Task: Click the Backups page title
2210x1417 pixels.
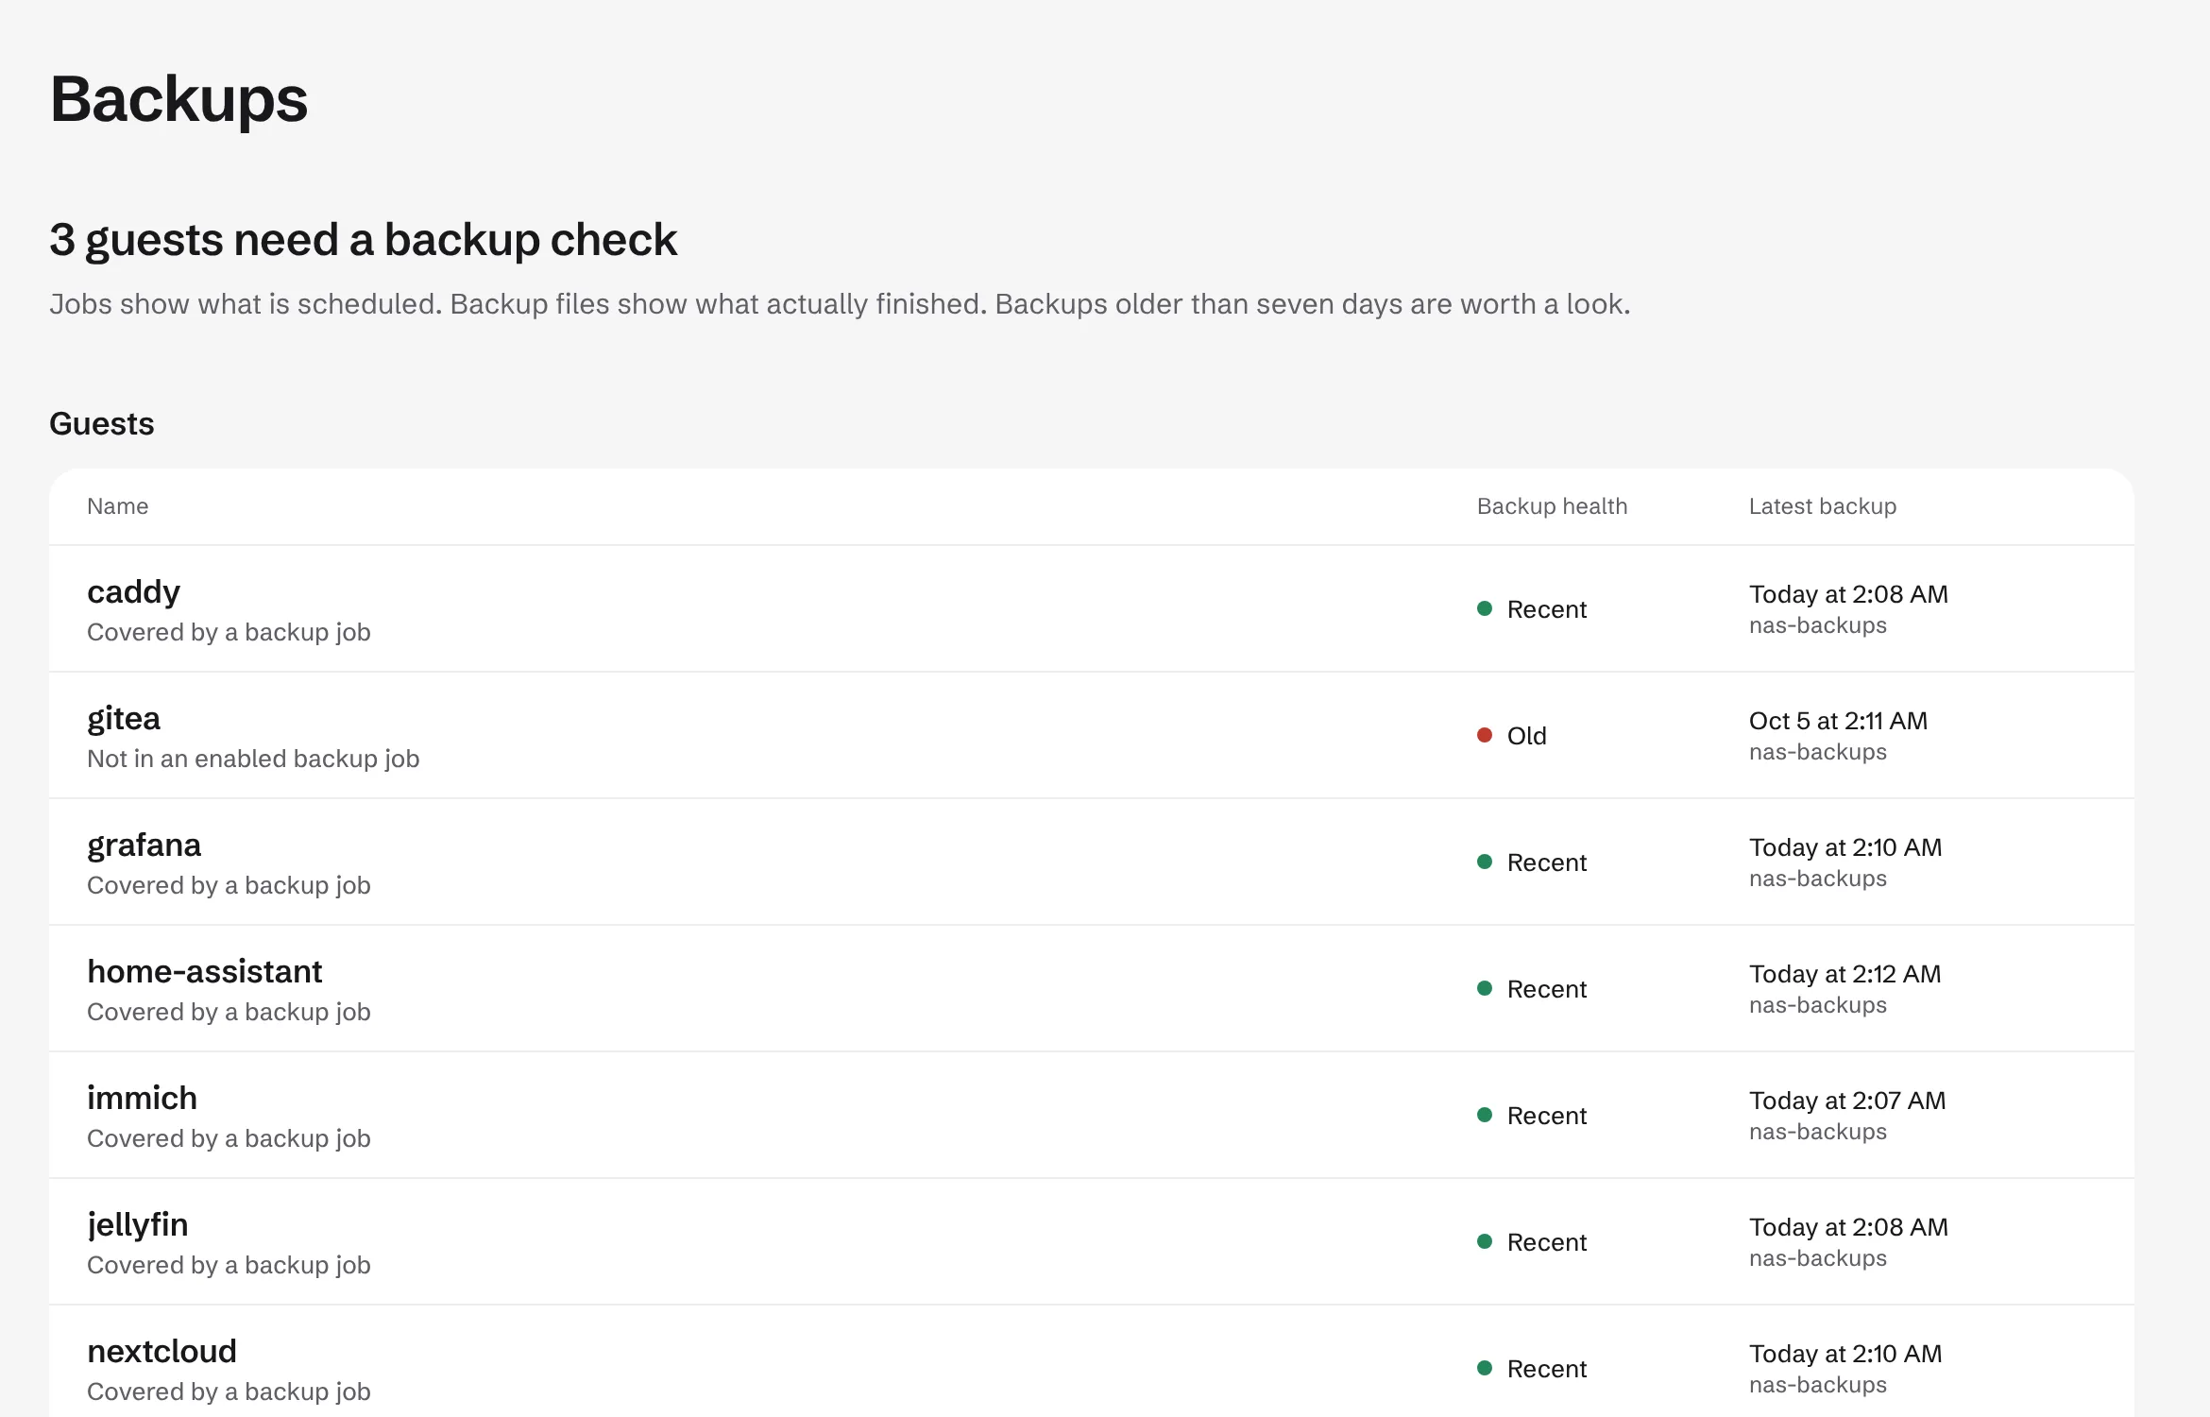Action: coord(178,99)
